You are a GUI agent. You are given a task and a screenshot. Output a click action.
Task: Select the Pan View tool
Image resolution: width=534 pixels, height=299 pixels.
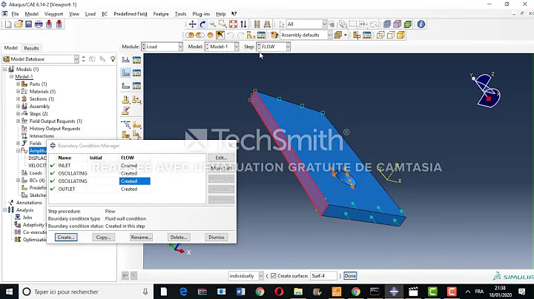[192, 24]
